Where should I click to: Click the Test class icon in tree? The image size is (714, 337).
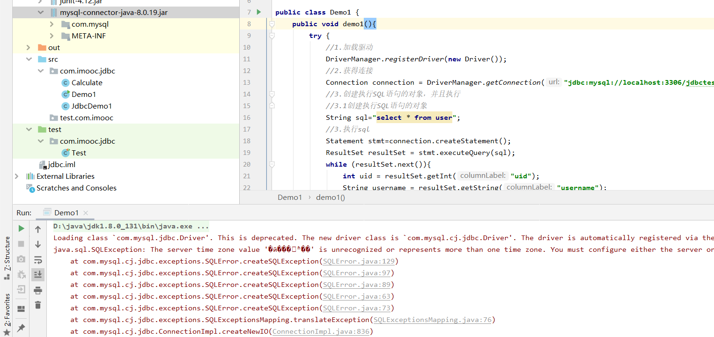coord(66,153)
